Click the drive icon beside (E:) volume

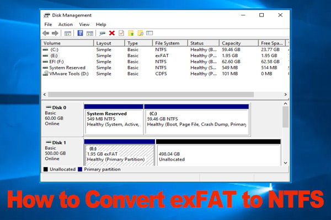[45, 56]
